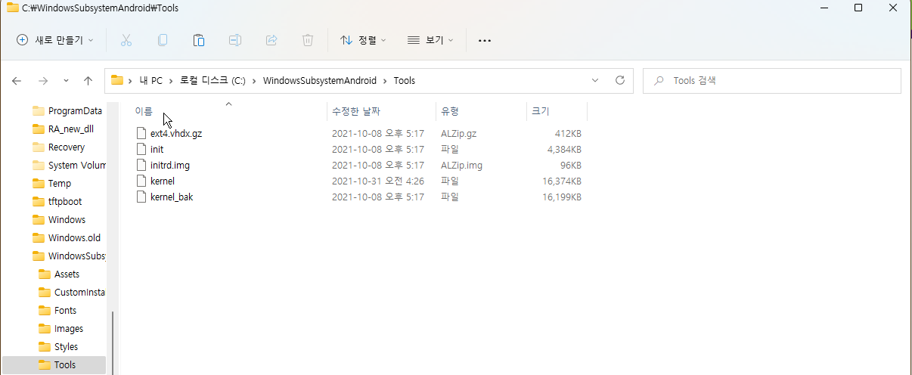Viewport: 912px width, 375px height.
Task: Select file name ext4.vhdx.gz
Action: click(176, 133)
